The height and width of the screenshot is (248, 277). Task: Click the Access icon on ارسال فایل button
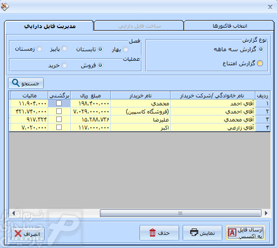click(232, 233)
